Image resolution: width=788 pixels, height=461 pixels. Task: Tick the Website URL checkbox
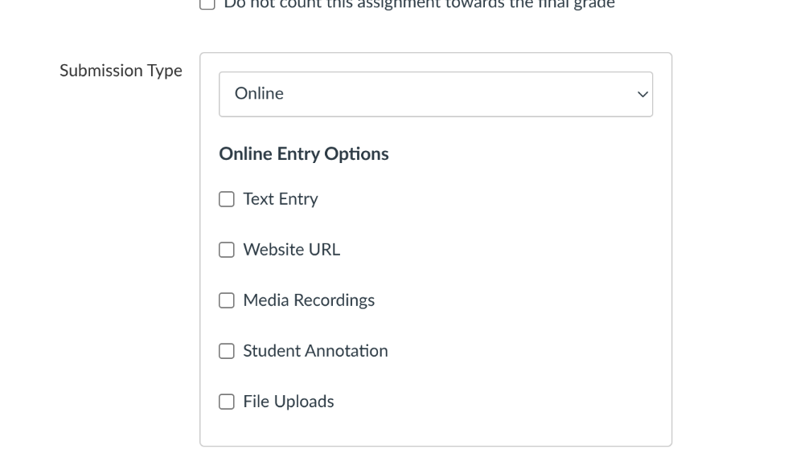(227, 250)
